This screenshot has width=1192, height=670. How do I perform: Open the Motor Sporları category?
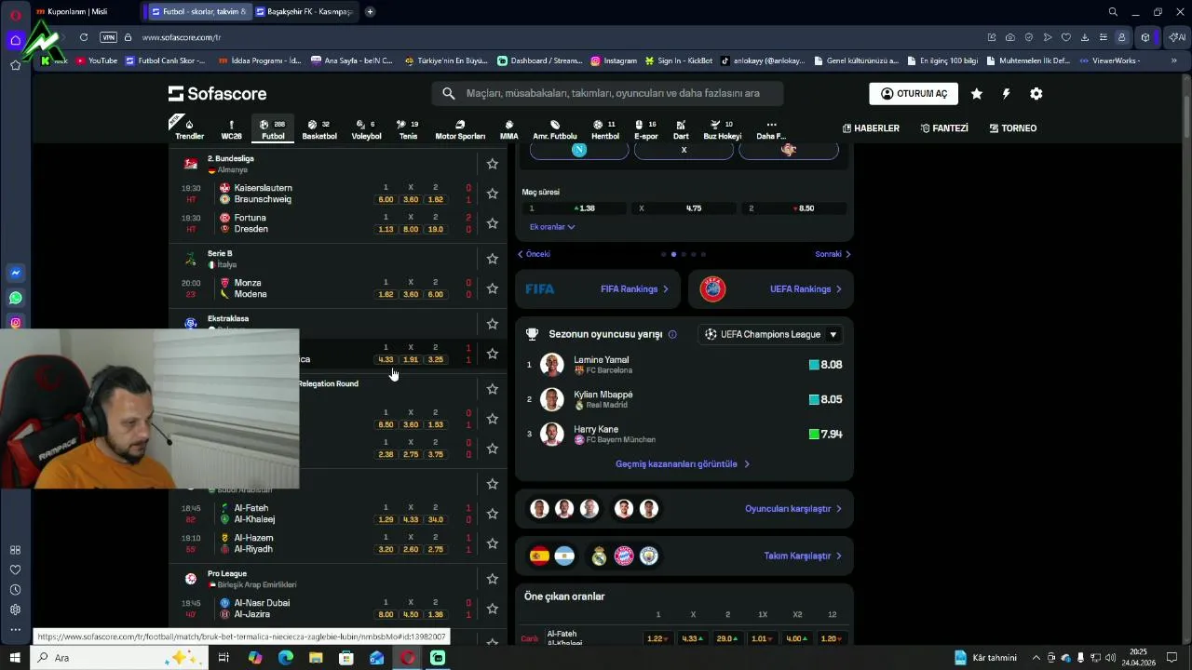[x=460, y=129]
